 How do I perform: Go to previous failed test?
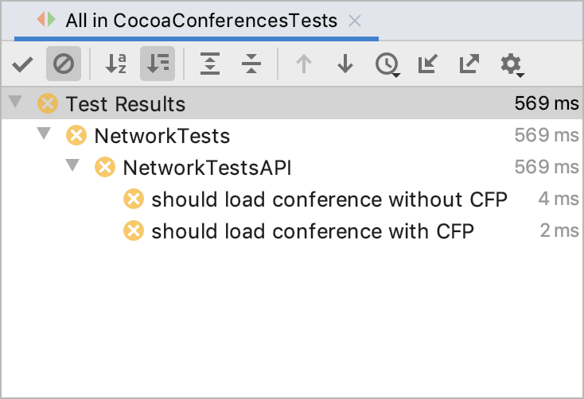click(x=303, y=64)
